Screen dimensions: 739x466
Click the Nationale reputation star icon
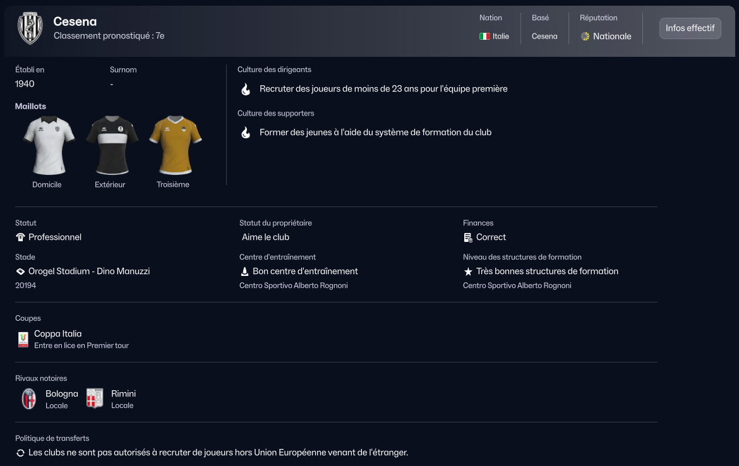pyautogui.click(x=585, y=37)
